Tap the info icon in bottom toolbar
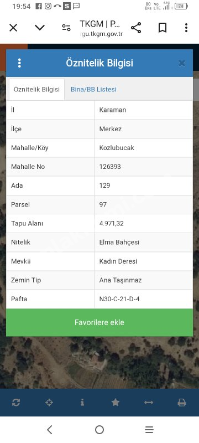 [82, 403]
